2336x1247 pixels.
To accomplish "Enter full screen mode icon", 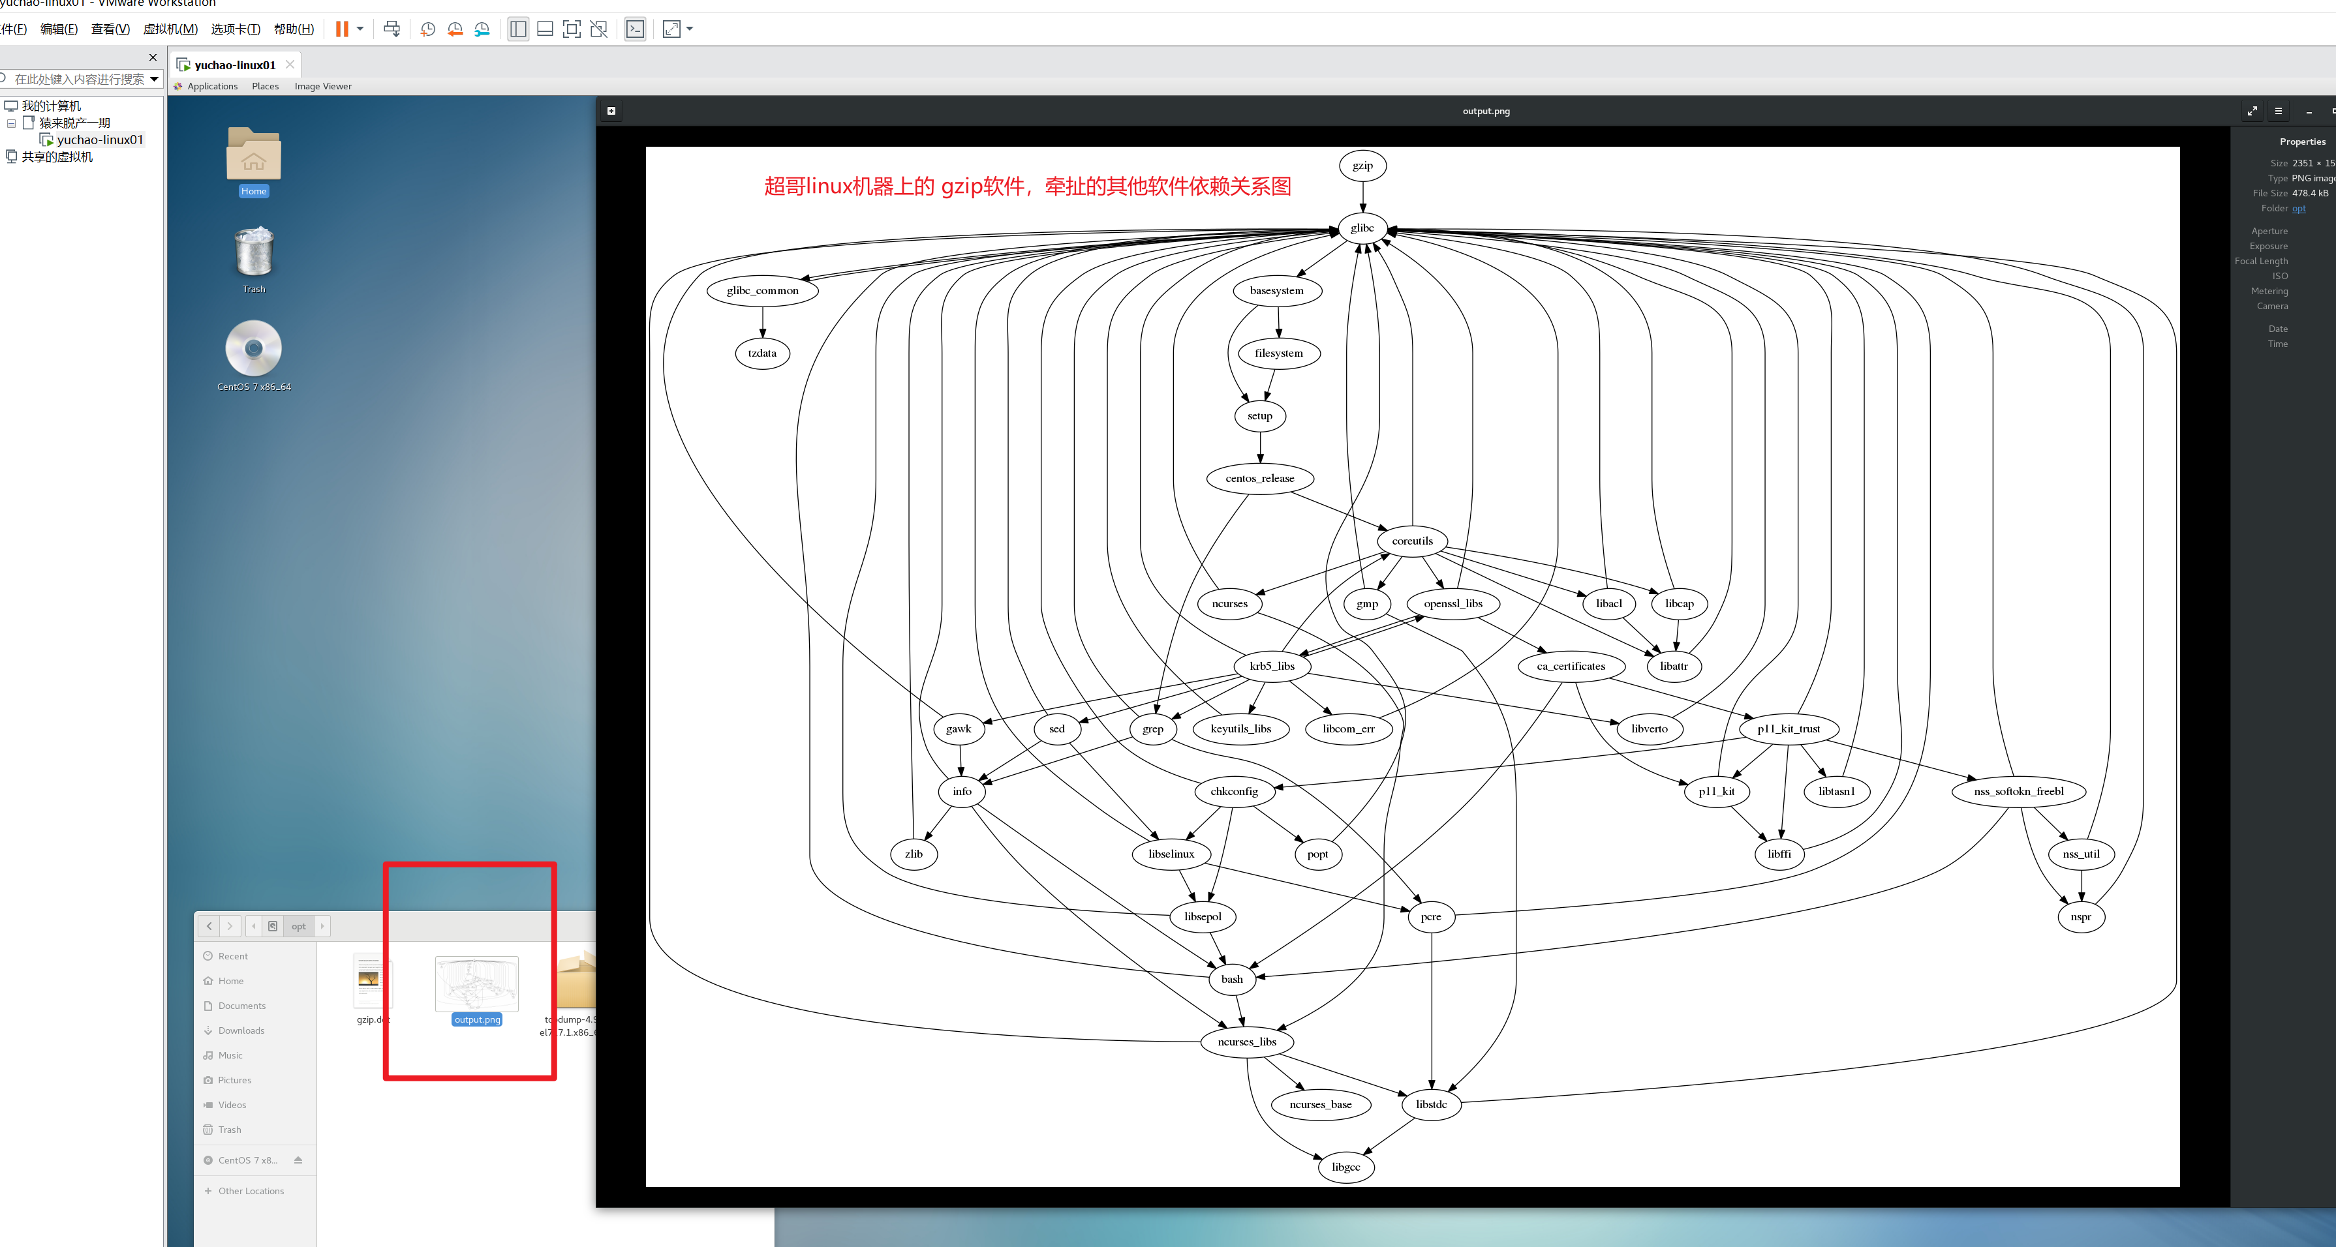I will tap(572, 29).
